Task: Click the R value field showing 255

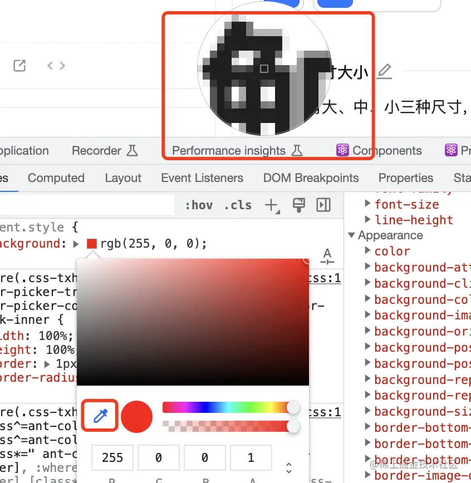Action: [112, 457]
